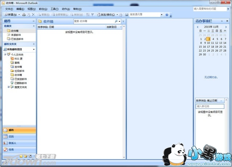The image size is (232, 167).
Task: Click the follow-up flag toolbar icon
Action: click(93, 14)
